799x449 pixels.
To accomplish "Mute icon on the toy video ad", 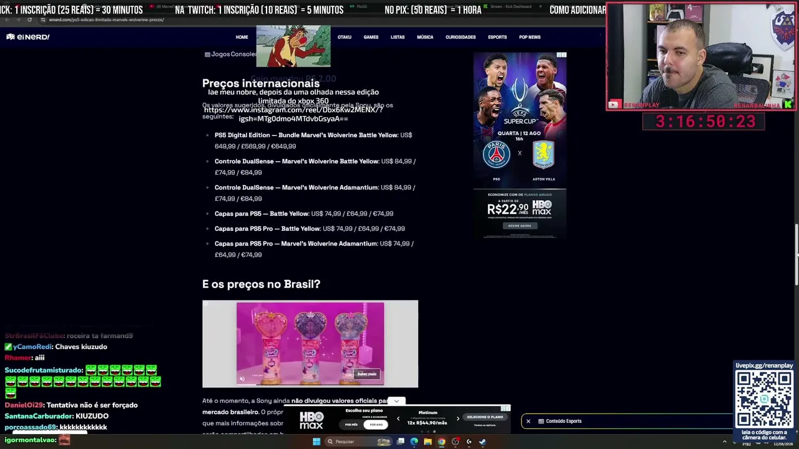I will [242, 379].
